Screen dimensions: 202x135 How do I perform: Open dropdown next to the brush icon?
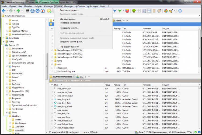pos(175,11)
